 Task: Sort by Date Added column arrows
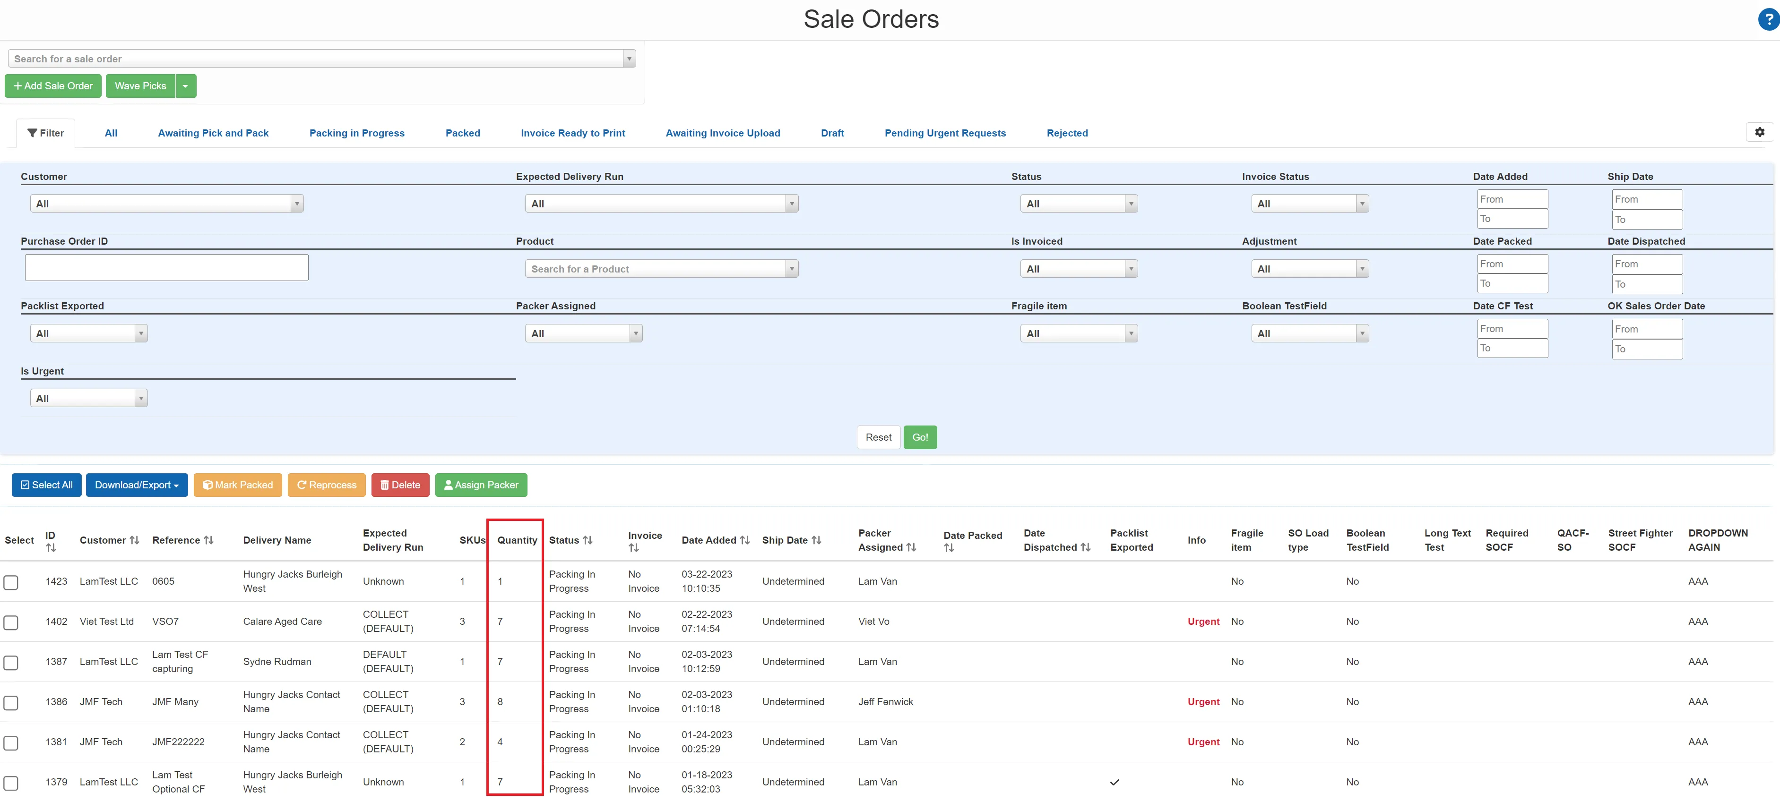[745, 540]
